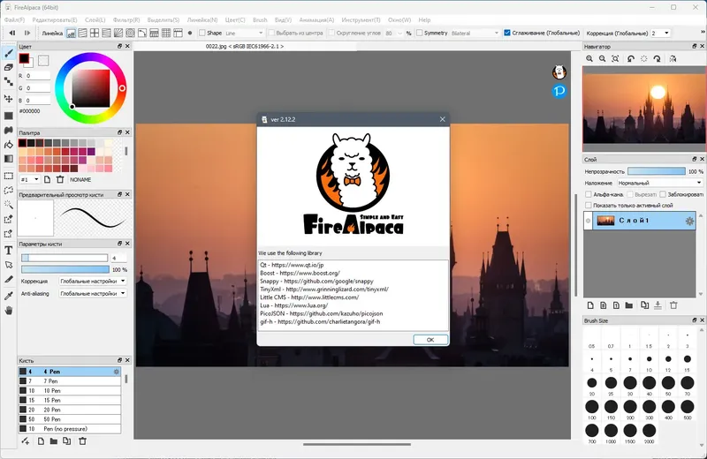Select the Text tool

9,251
